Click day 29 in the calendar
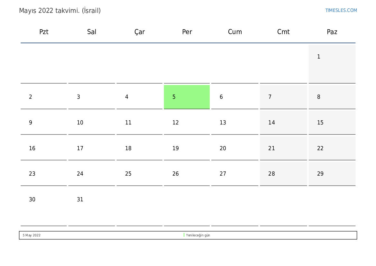 [332, 174]
